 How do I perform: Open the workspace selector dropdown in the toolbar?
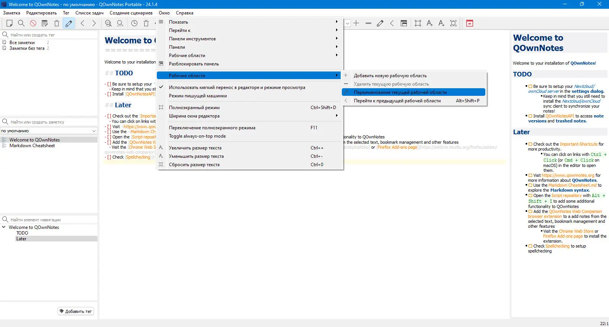(x=347, y=23)
